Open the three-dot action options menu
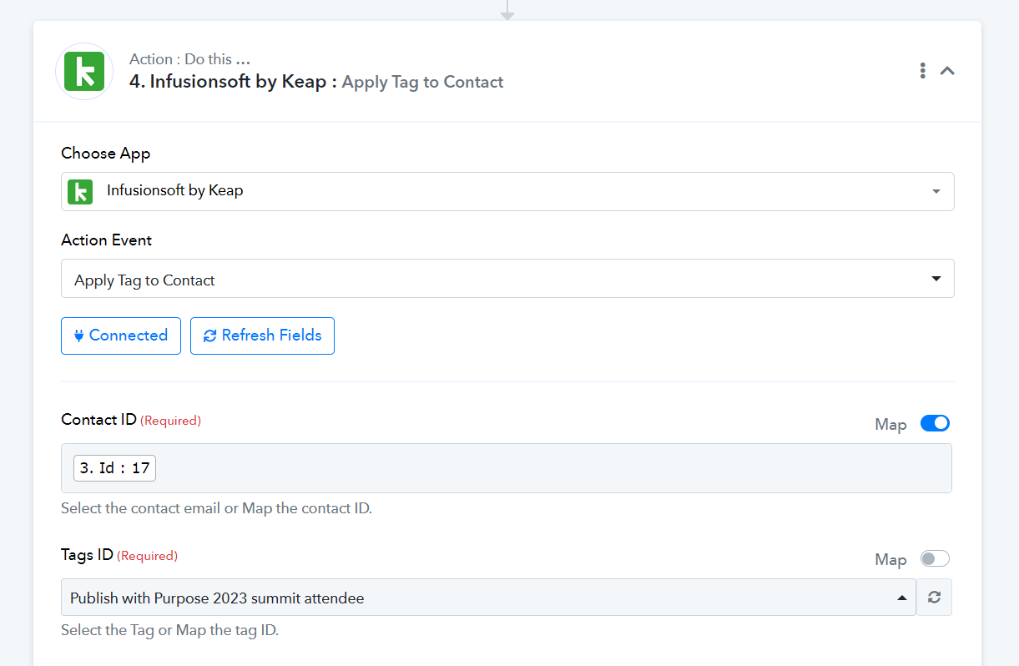Screen dimensions: 1019x666 pos(922,71)
